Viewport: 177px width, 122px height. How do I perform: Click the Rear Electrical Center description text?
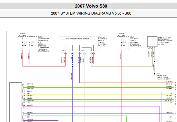136,42
